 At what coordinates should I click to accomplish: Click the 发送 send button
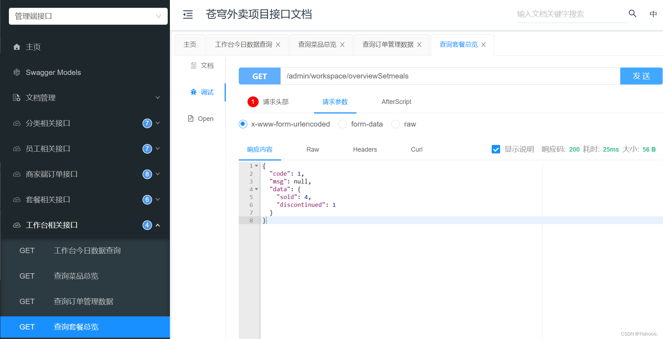point(641,76)
